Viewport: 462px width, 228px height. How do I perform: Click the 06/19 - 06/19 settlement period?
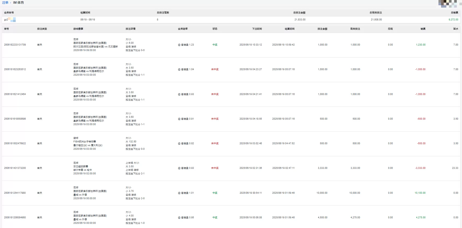(88, 20)
